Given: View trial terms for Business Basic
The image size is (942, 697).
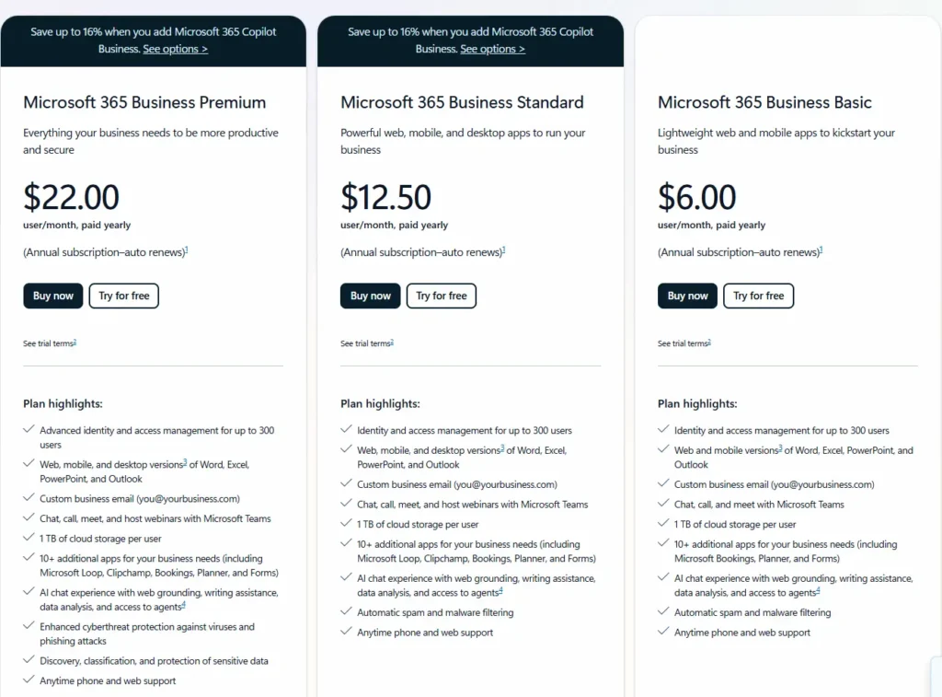Looking at the screenshot, I should tap(683, 343).
